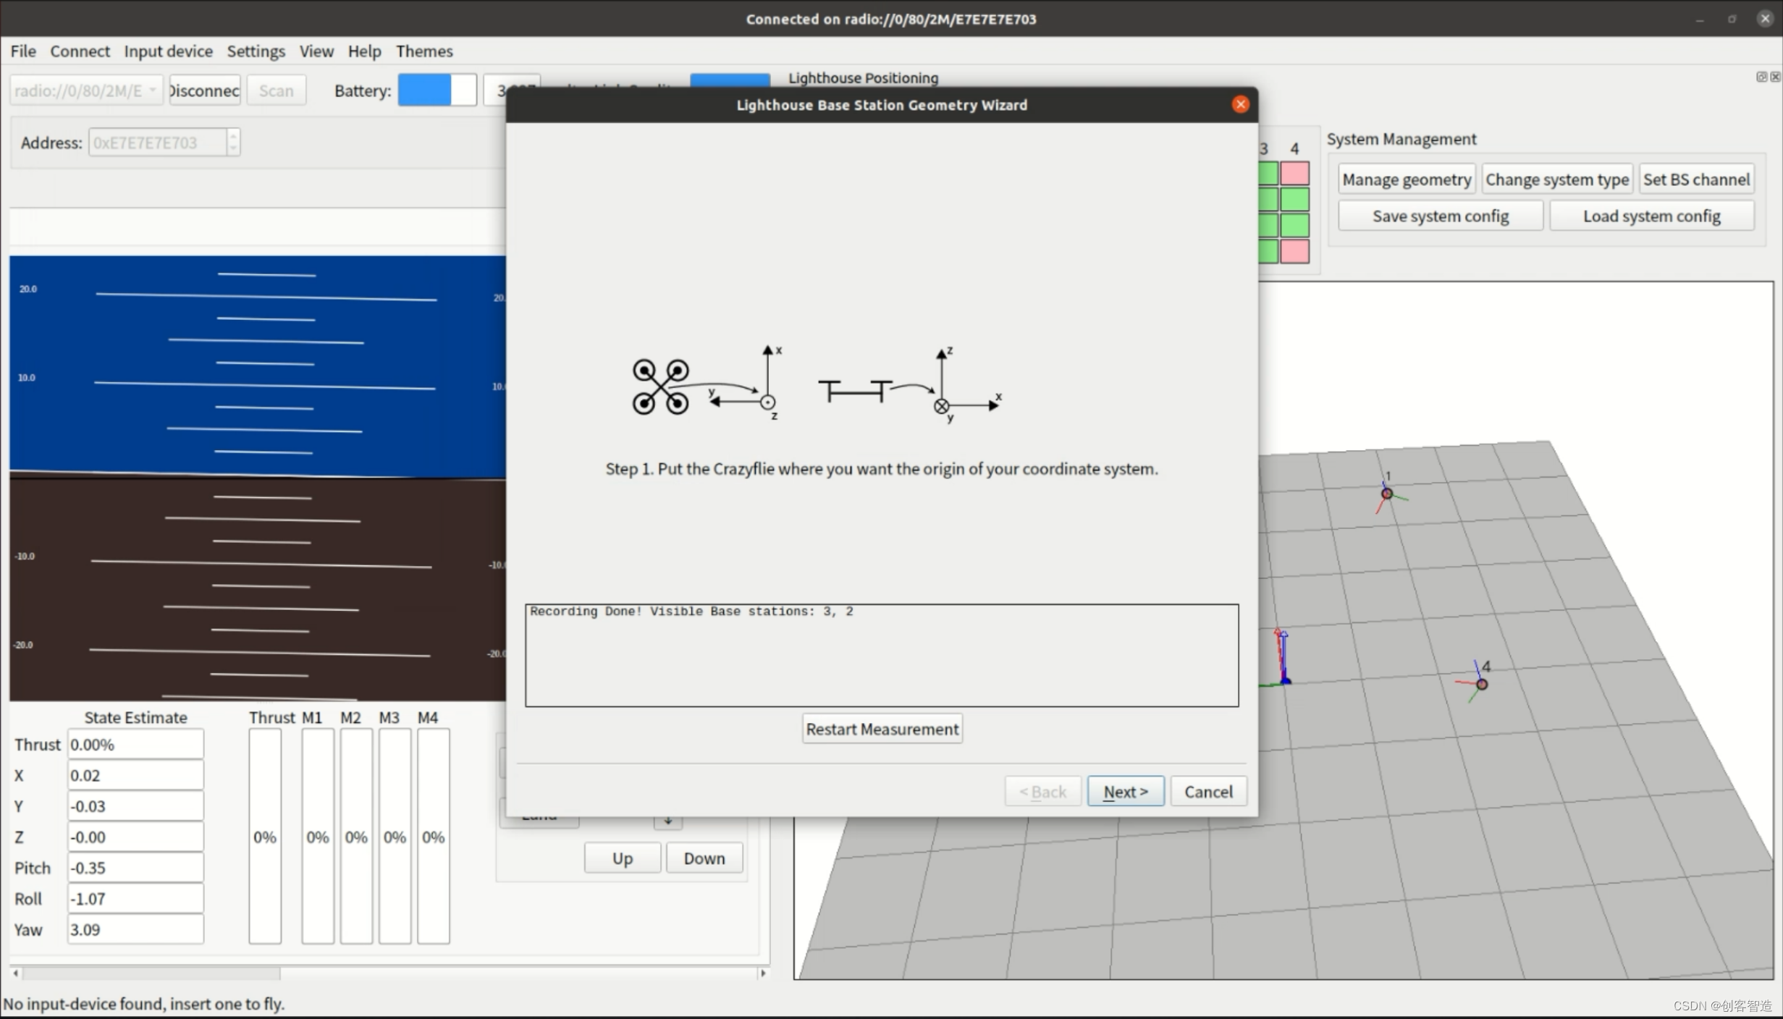The height and width of the screenshot is (1019, 1783).
Task: Open the View menu
Action: tap(316, 51)
